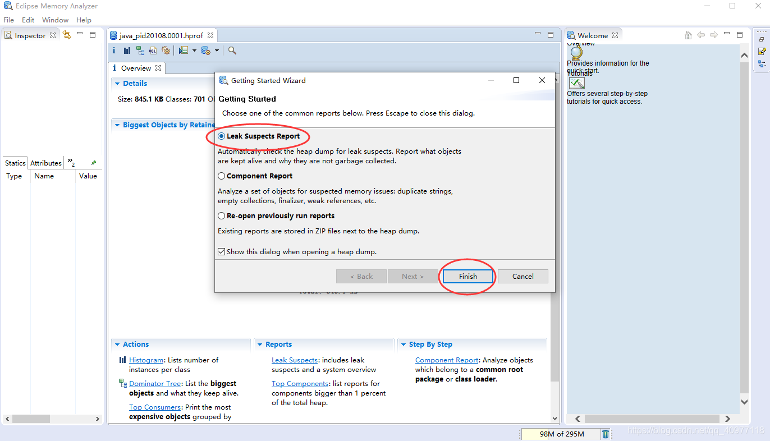Click the Welcome back arrow icon
Screen dimensions: 770x441
click(x=701, y=35)
